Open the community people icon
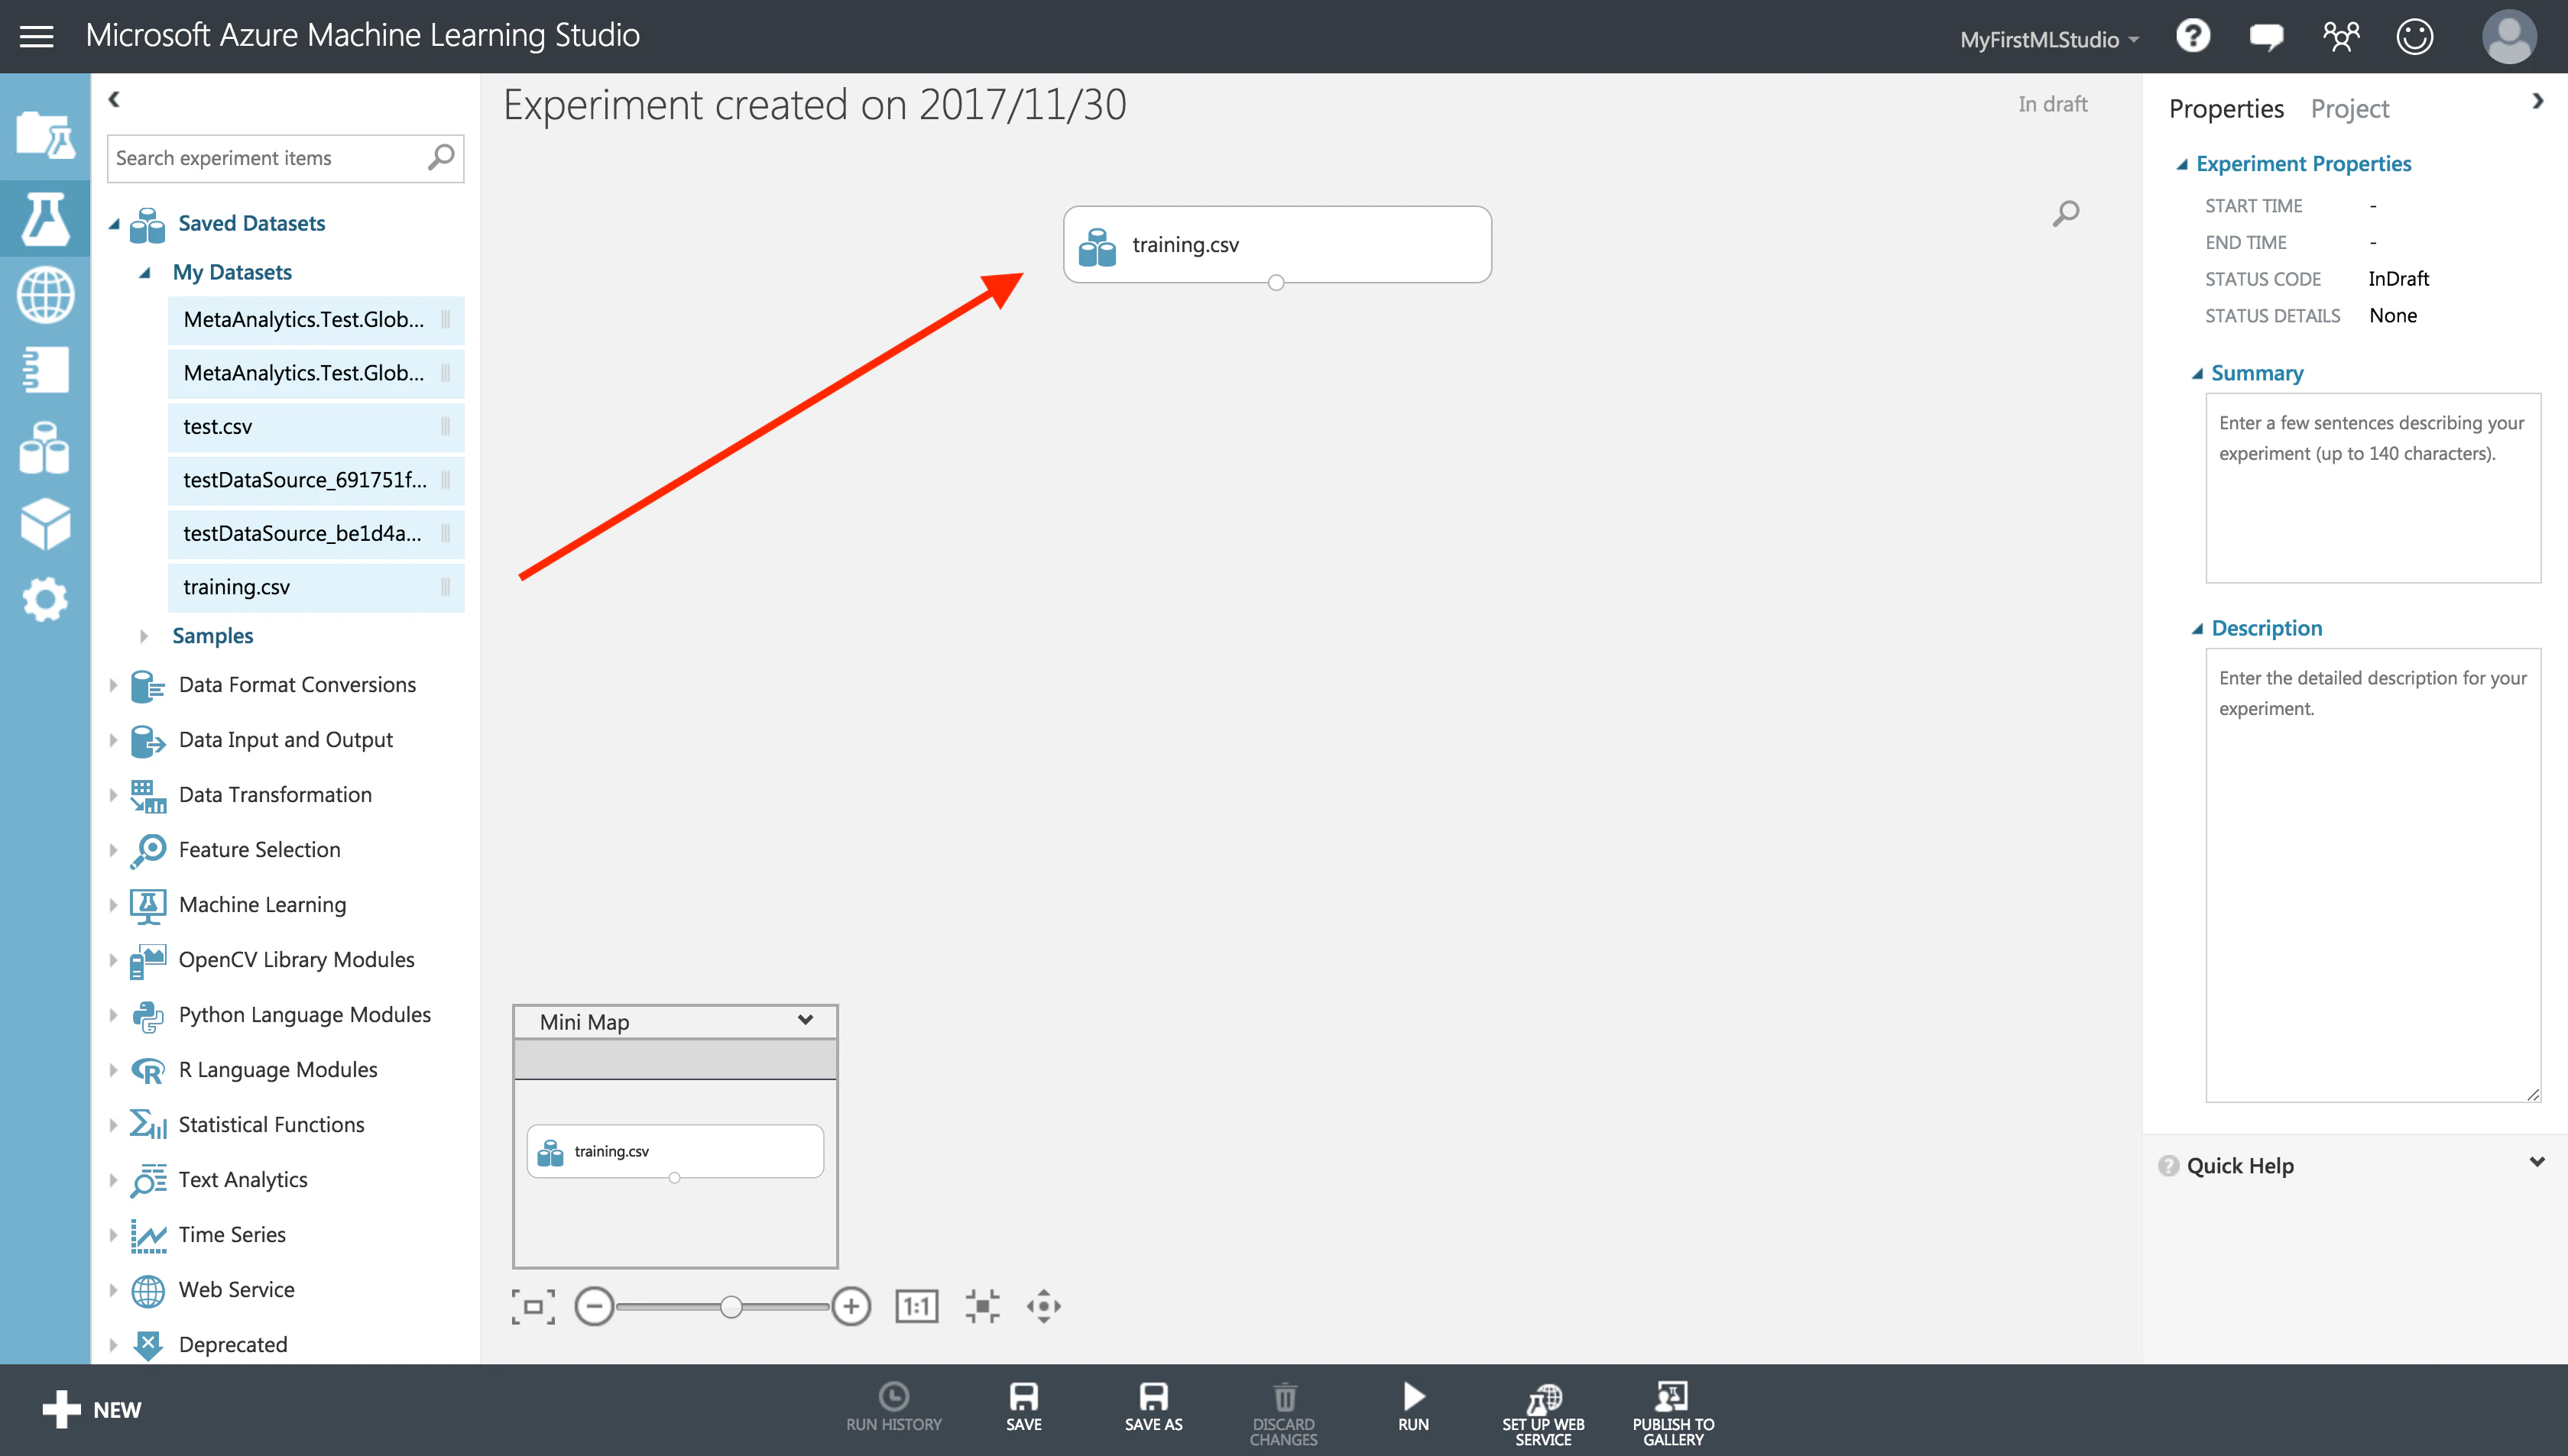Image resolution: width=2568 pixels, height=1456 pixels. pyautogui.click(x=2341, y=37)
